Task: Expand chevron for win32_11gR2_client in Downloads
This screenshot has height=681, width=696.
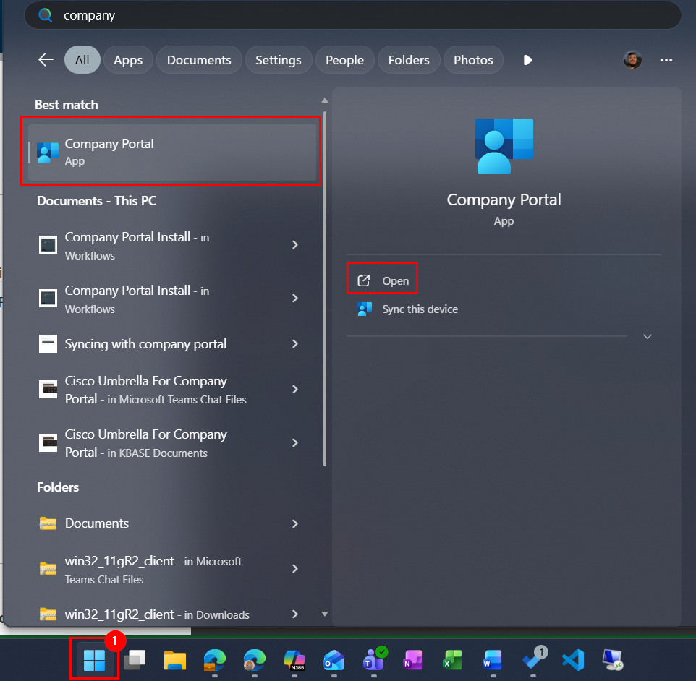Action: click(295, 614)
